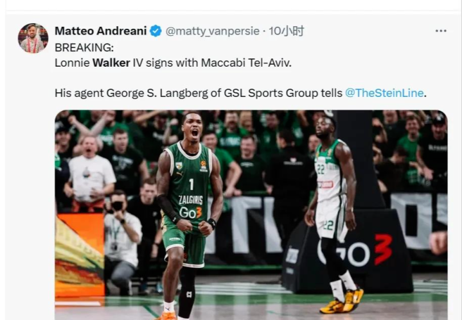The height and width of the screenshot is (320, 462).
Task: Click the orange courtside ad board in the photo
Action: (80, 255)
